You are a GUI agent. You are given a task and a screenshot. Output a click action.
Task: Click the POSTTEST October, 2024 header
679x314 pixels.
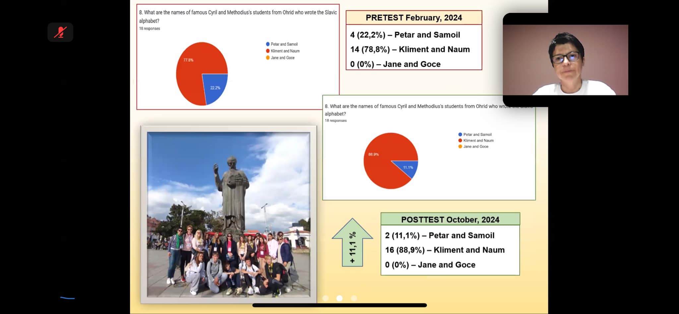click(x=450, y=220)
